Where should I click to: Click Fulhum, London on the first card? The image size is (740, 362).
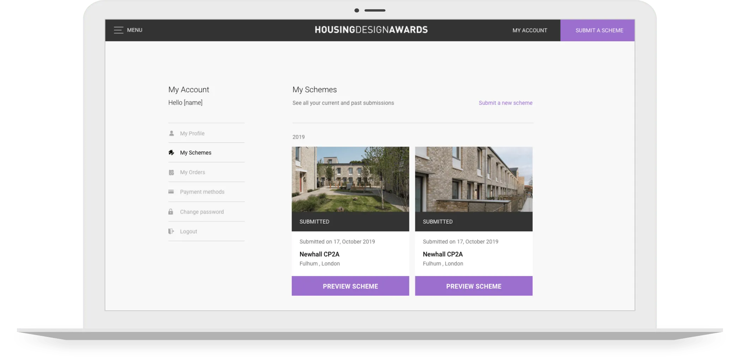coord(320,263)
